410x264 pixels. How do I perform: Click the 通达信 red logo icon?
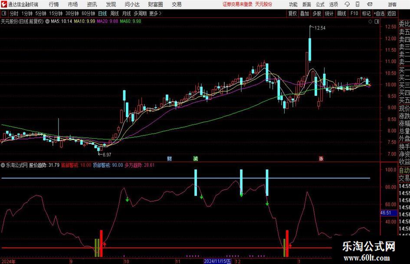(x=3, y=4)
